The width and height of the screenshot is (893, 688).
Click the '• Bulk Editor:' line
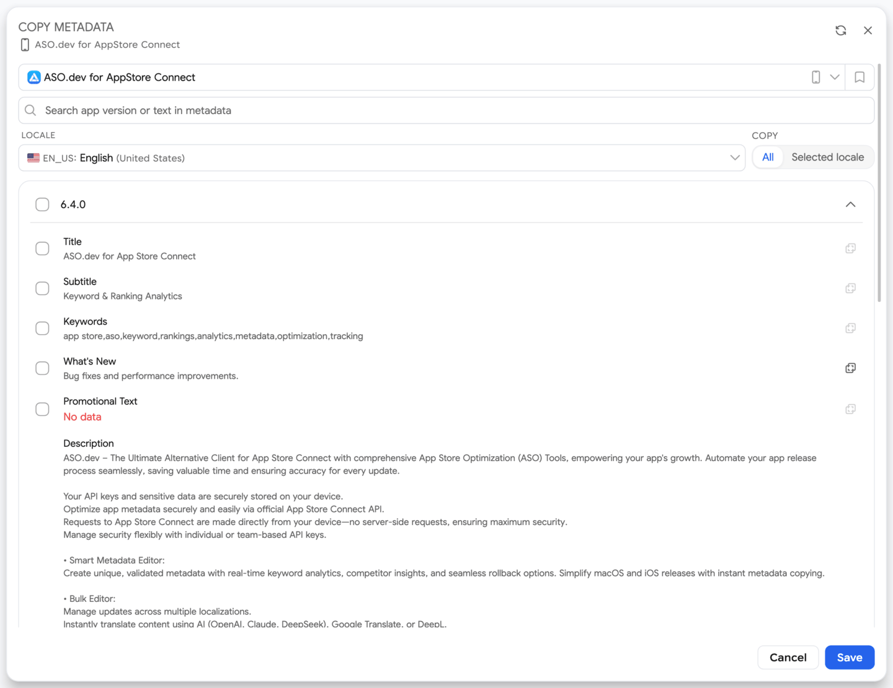89,599
